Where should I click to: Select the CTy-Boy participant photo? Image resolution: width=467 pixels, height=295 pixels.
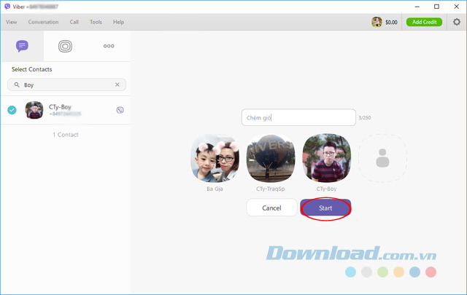327,157
